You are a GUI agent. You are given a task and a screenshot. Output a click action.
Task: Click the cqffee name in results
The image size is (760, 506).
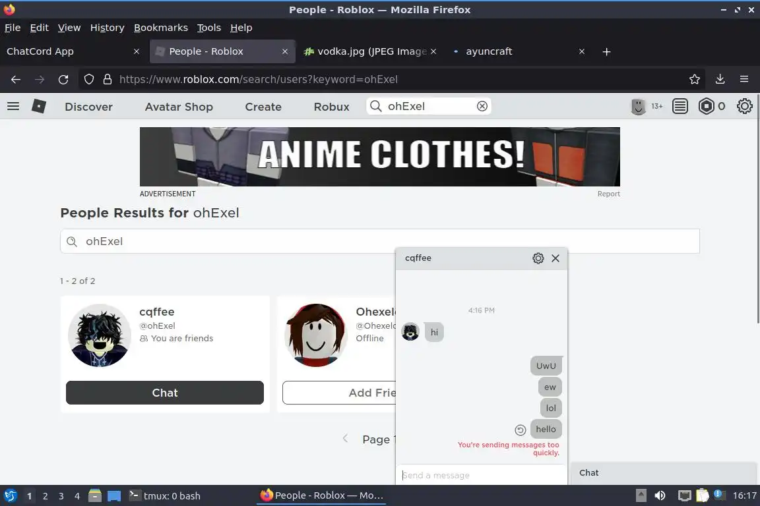156,312
